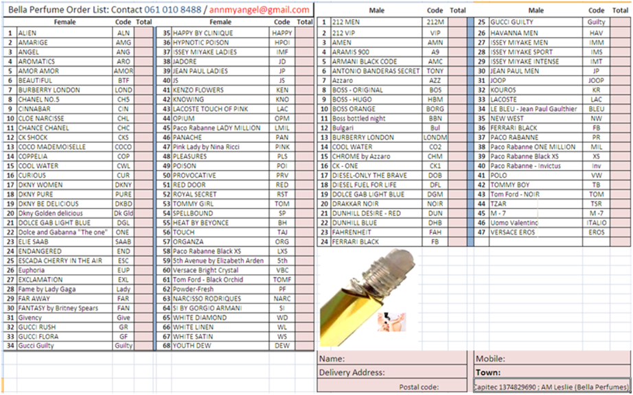Select the Total cell for HAVANNA MEN
This screenshot has height=395, width=633.
621,33
